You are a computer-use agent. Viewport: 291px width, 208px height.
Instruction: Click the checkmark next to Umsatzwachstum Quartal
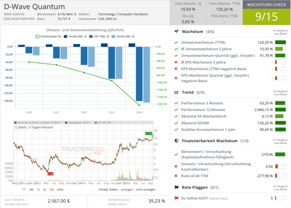coord(176,55)
